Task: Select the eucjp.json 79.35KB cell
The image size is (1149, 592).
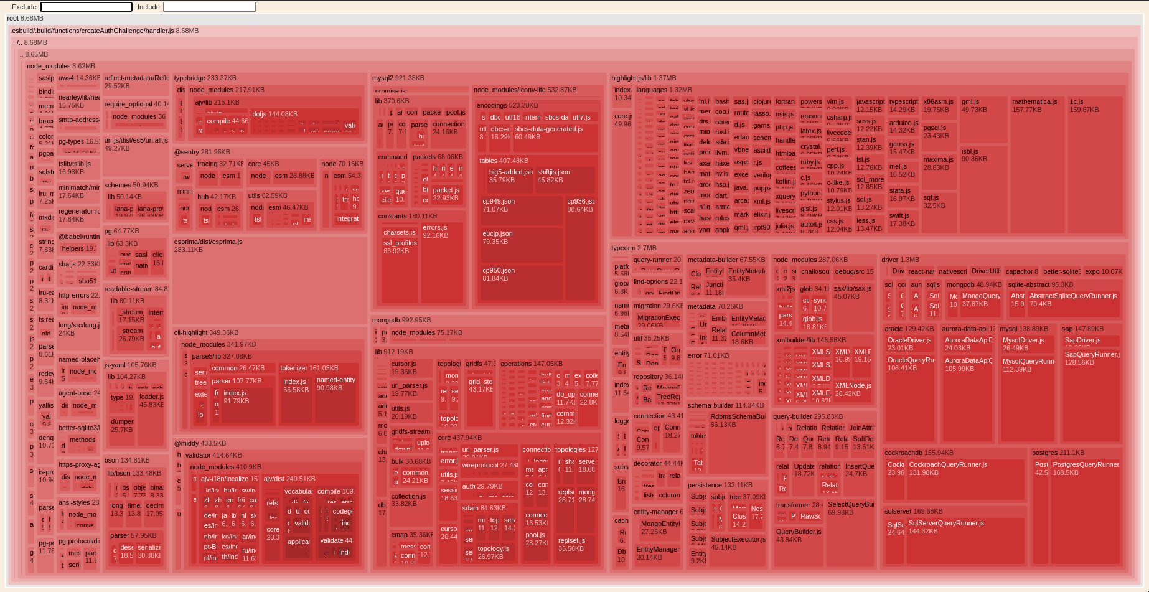Action: click(x=521, y=246)
